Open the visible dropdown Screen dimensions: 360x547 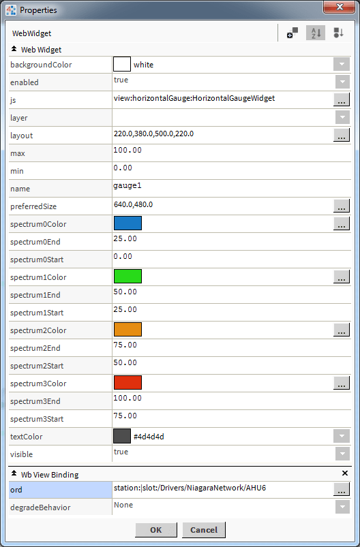(342, 454)
